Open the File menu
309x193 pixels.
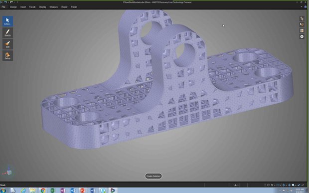pos(3,7)
